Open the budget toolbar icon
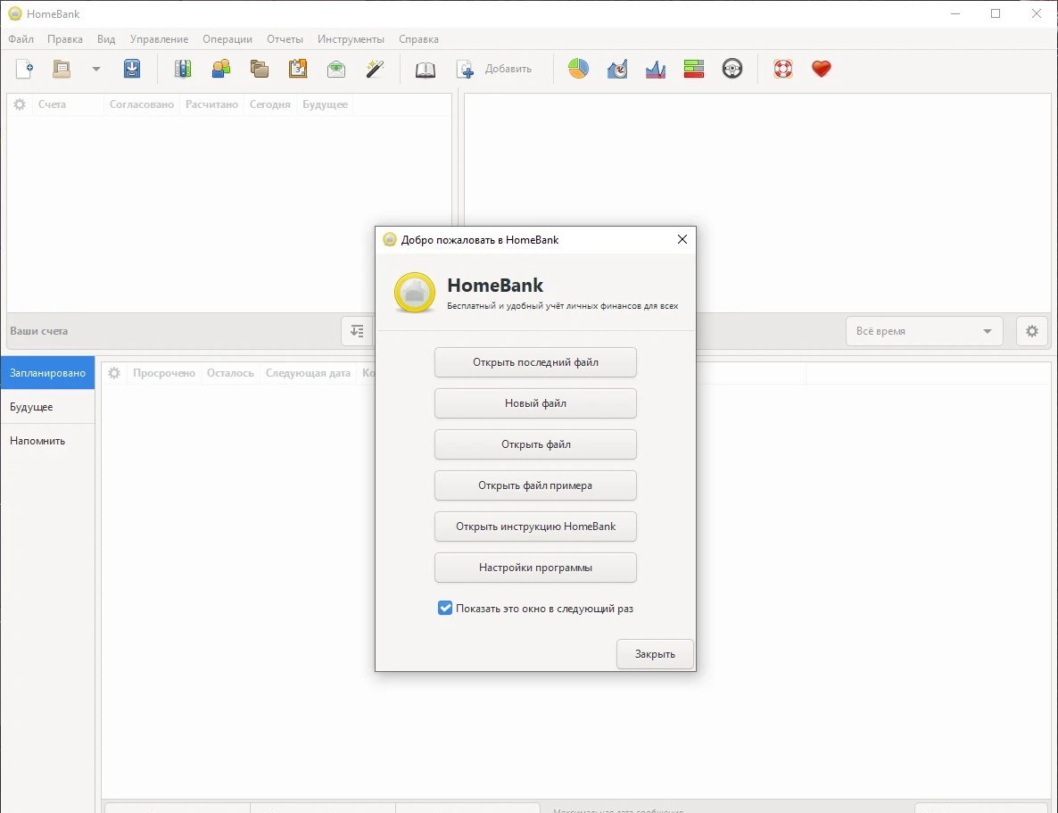 pyautogui.click(x=336, y=69)
